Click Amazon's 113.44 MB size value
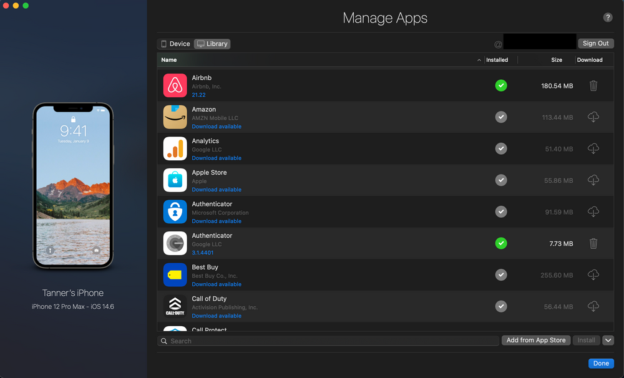This screenshot has width=624, height=378. [557, 117]
